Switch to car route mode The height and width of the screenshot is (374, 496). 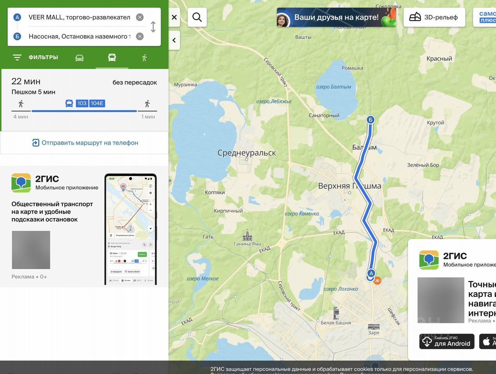[79, 58]
